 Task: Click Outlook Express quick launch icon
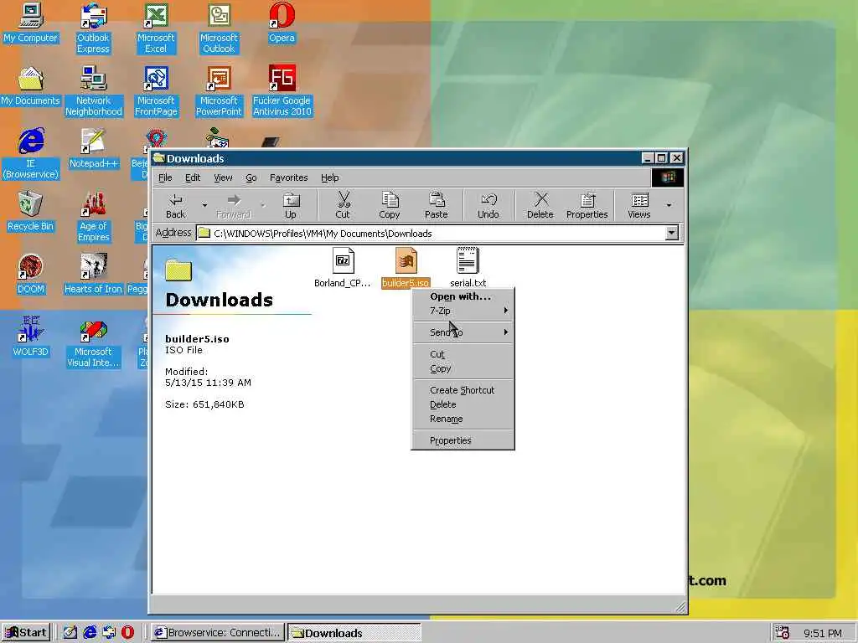click(109, 633)
